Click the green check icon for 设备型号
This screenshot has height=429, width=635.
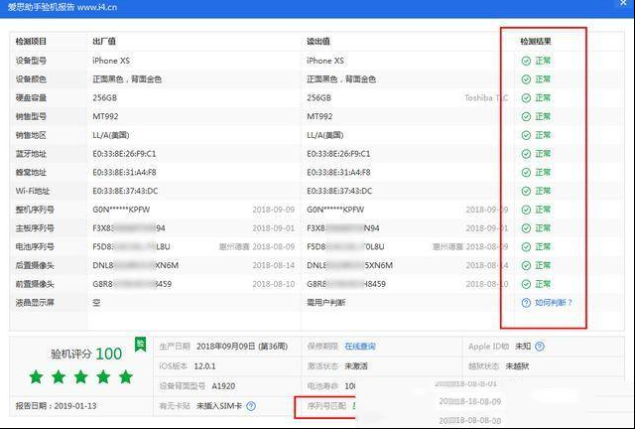(x=526, y=61)
